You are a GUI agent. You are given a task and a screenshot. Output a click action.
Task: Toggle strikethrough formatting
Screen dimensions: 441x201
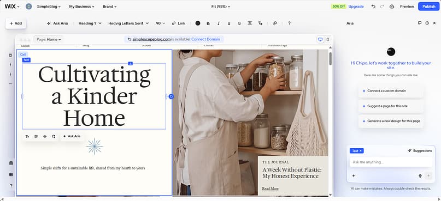click(x=239, y=23)
